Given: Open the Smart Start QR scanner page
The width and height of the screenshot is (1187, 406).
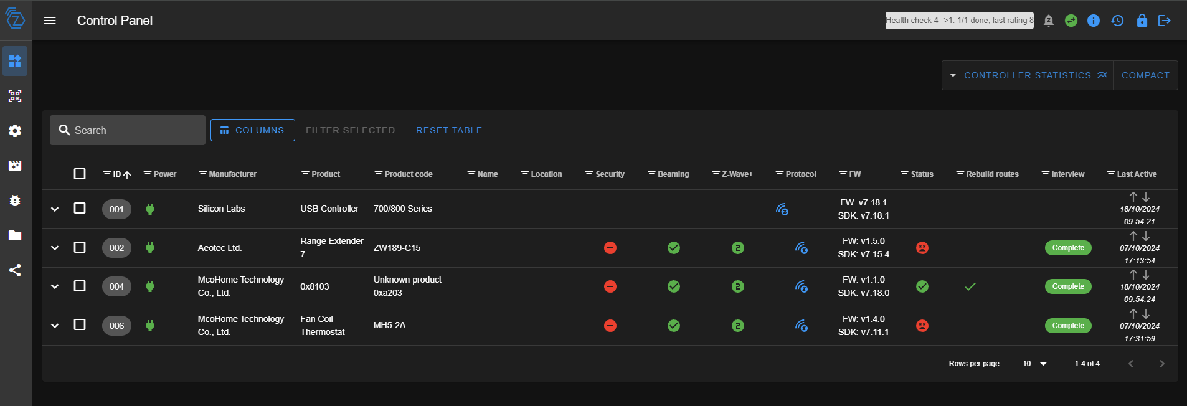Looking at the screenshot, I should 15,96.
